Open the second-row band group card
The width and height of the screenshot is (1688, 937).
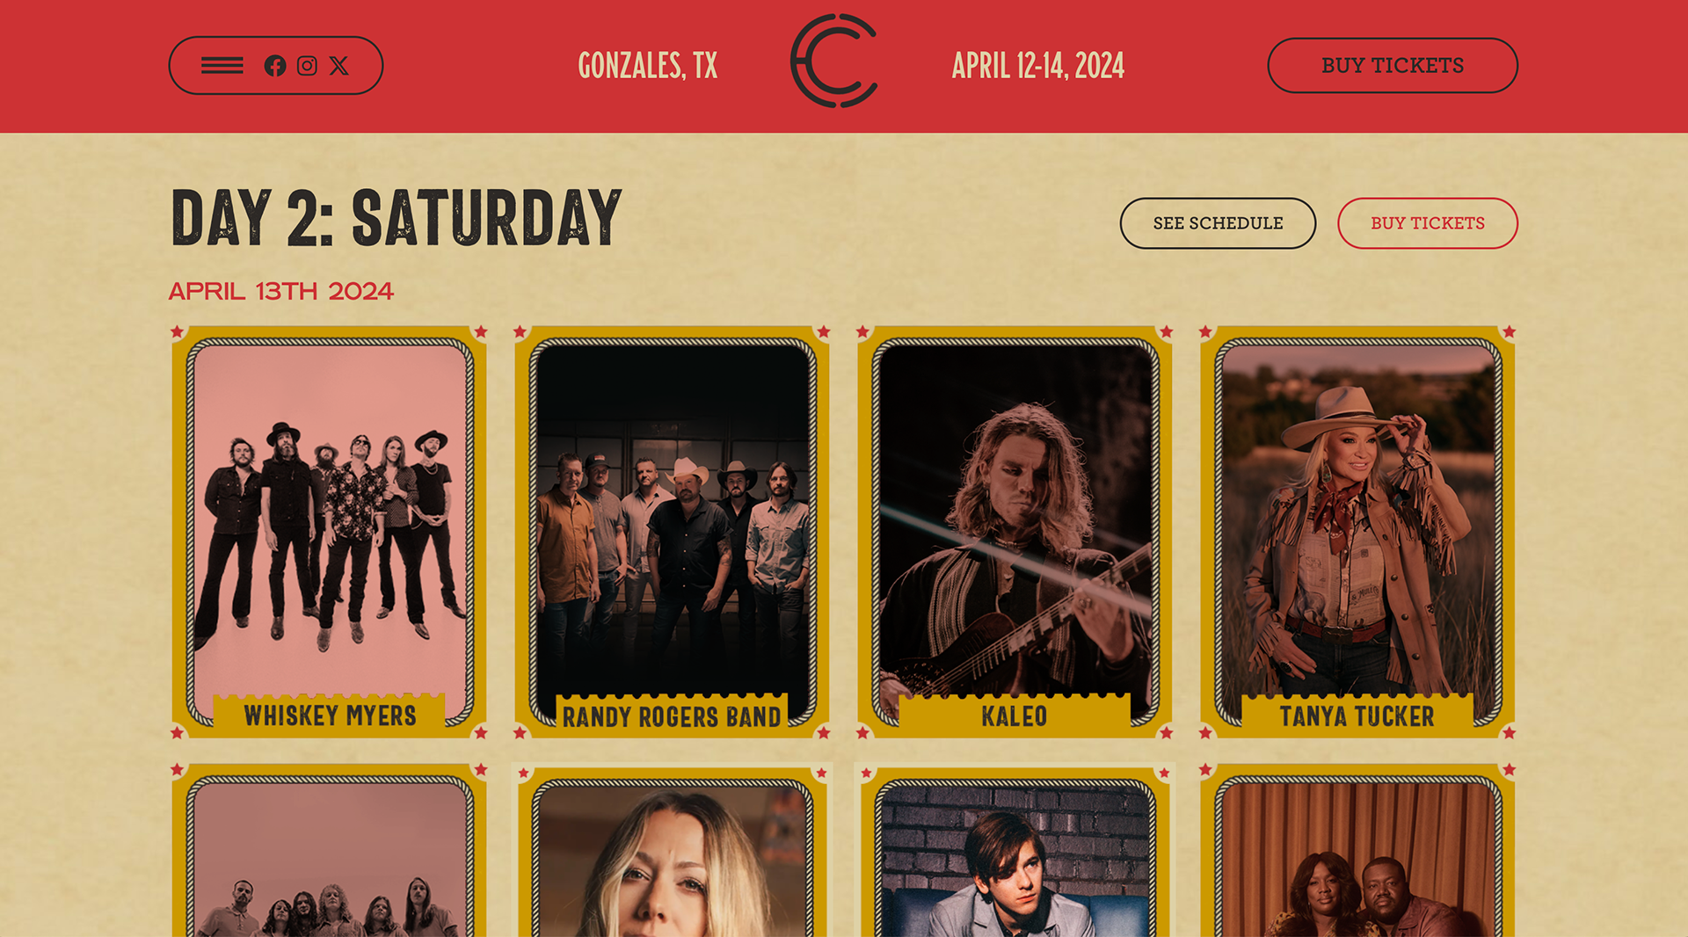[x=330, y=851]
